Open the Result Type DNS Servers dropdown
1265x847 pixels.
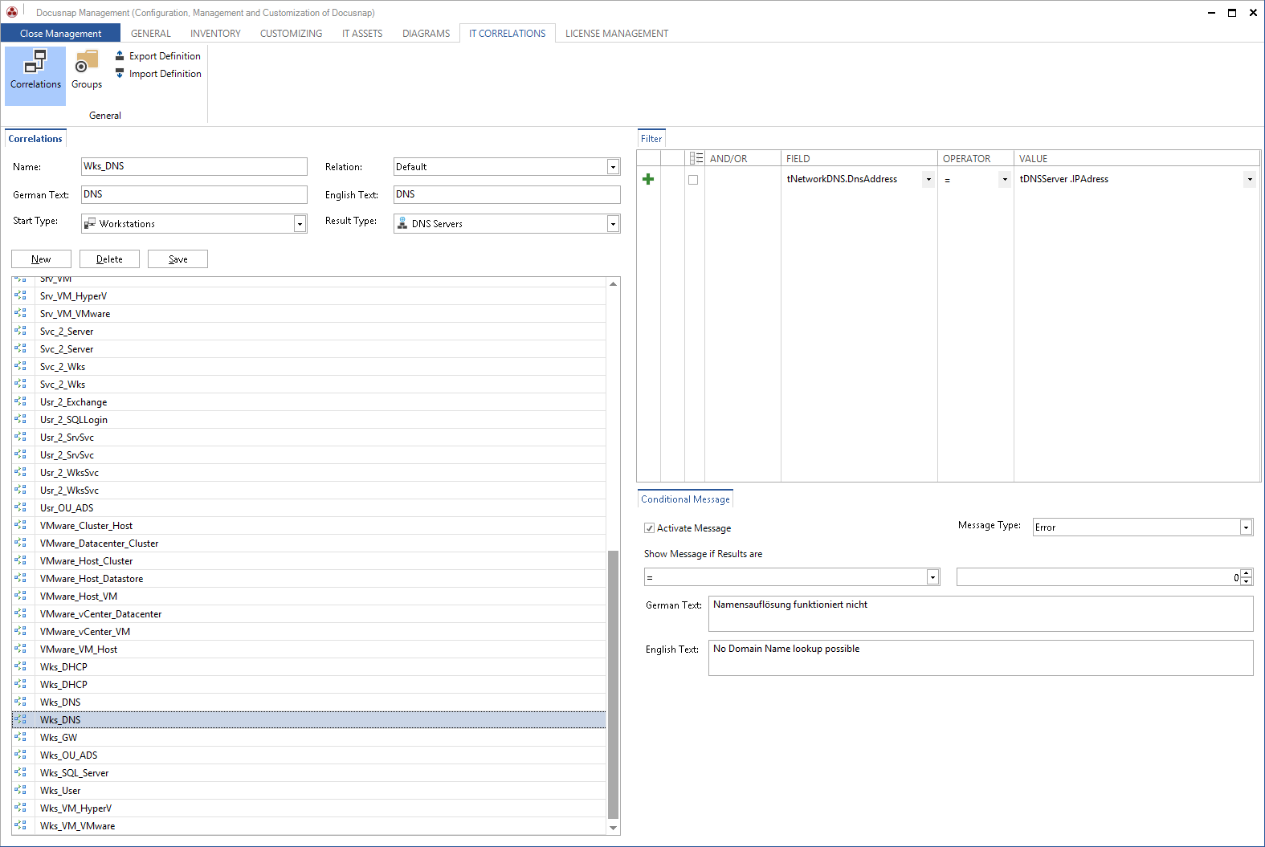(613, 224)
